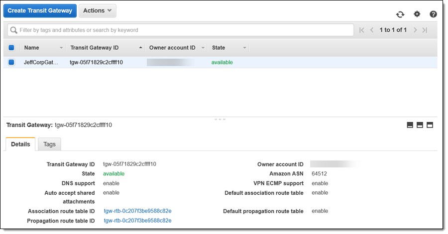Select the Details tab
This screenshot has height=234, width=448.
tap(20, 145)
